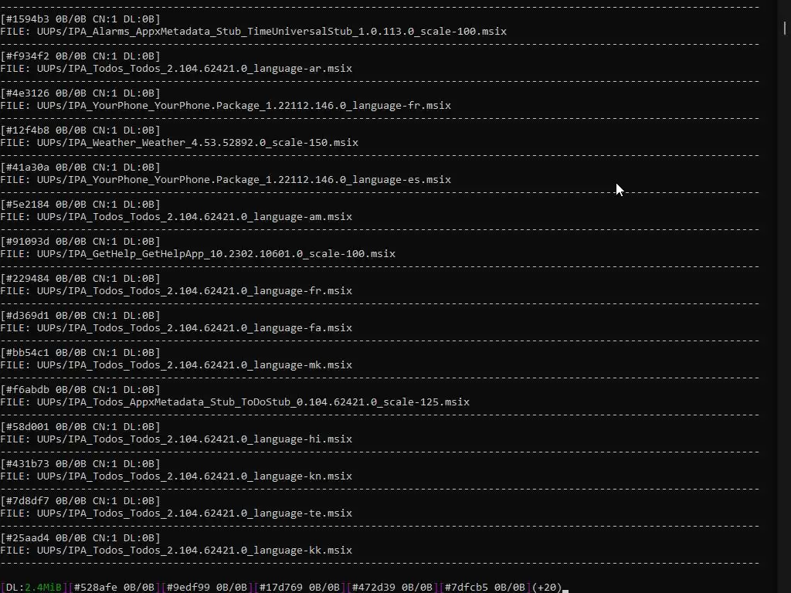The width and height of the screenshot is (791, 593).
Task: Click status entry '#9edf99 0B/0B'
Action: coord(207,588)
